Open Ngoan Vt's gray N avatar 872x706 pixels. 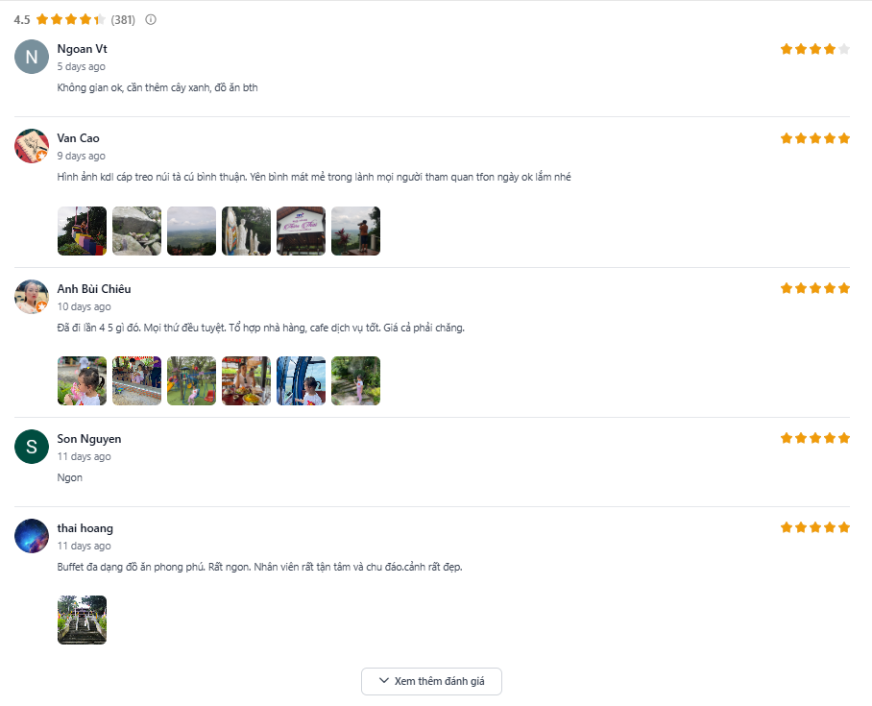coord(32,57)
